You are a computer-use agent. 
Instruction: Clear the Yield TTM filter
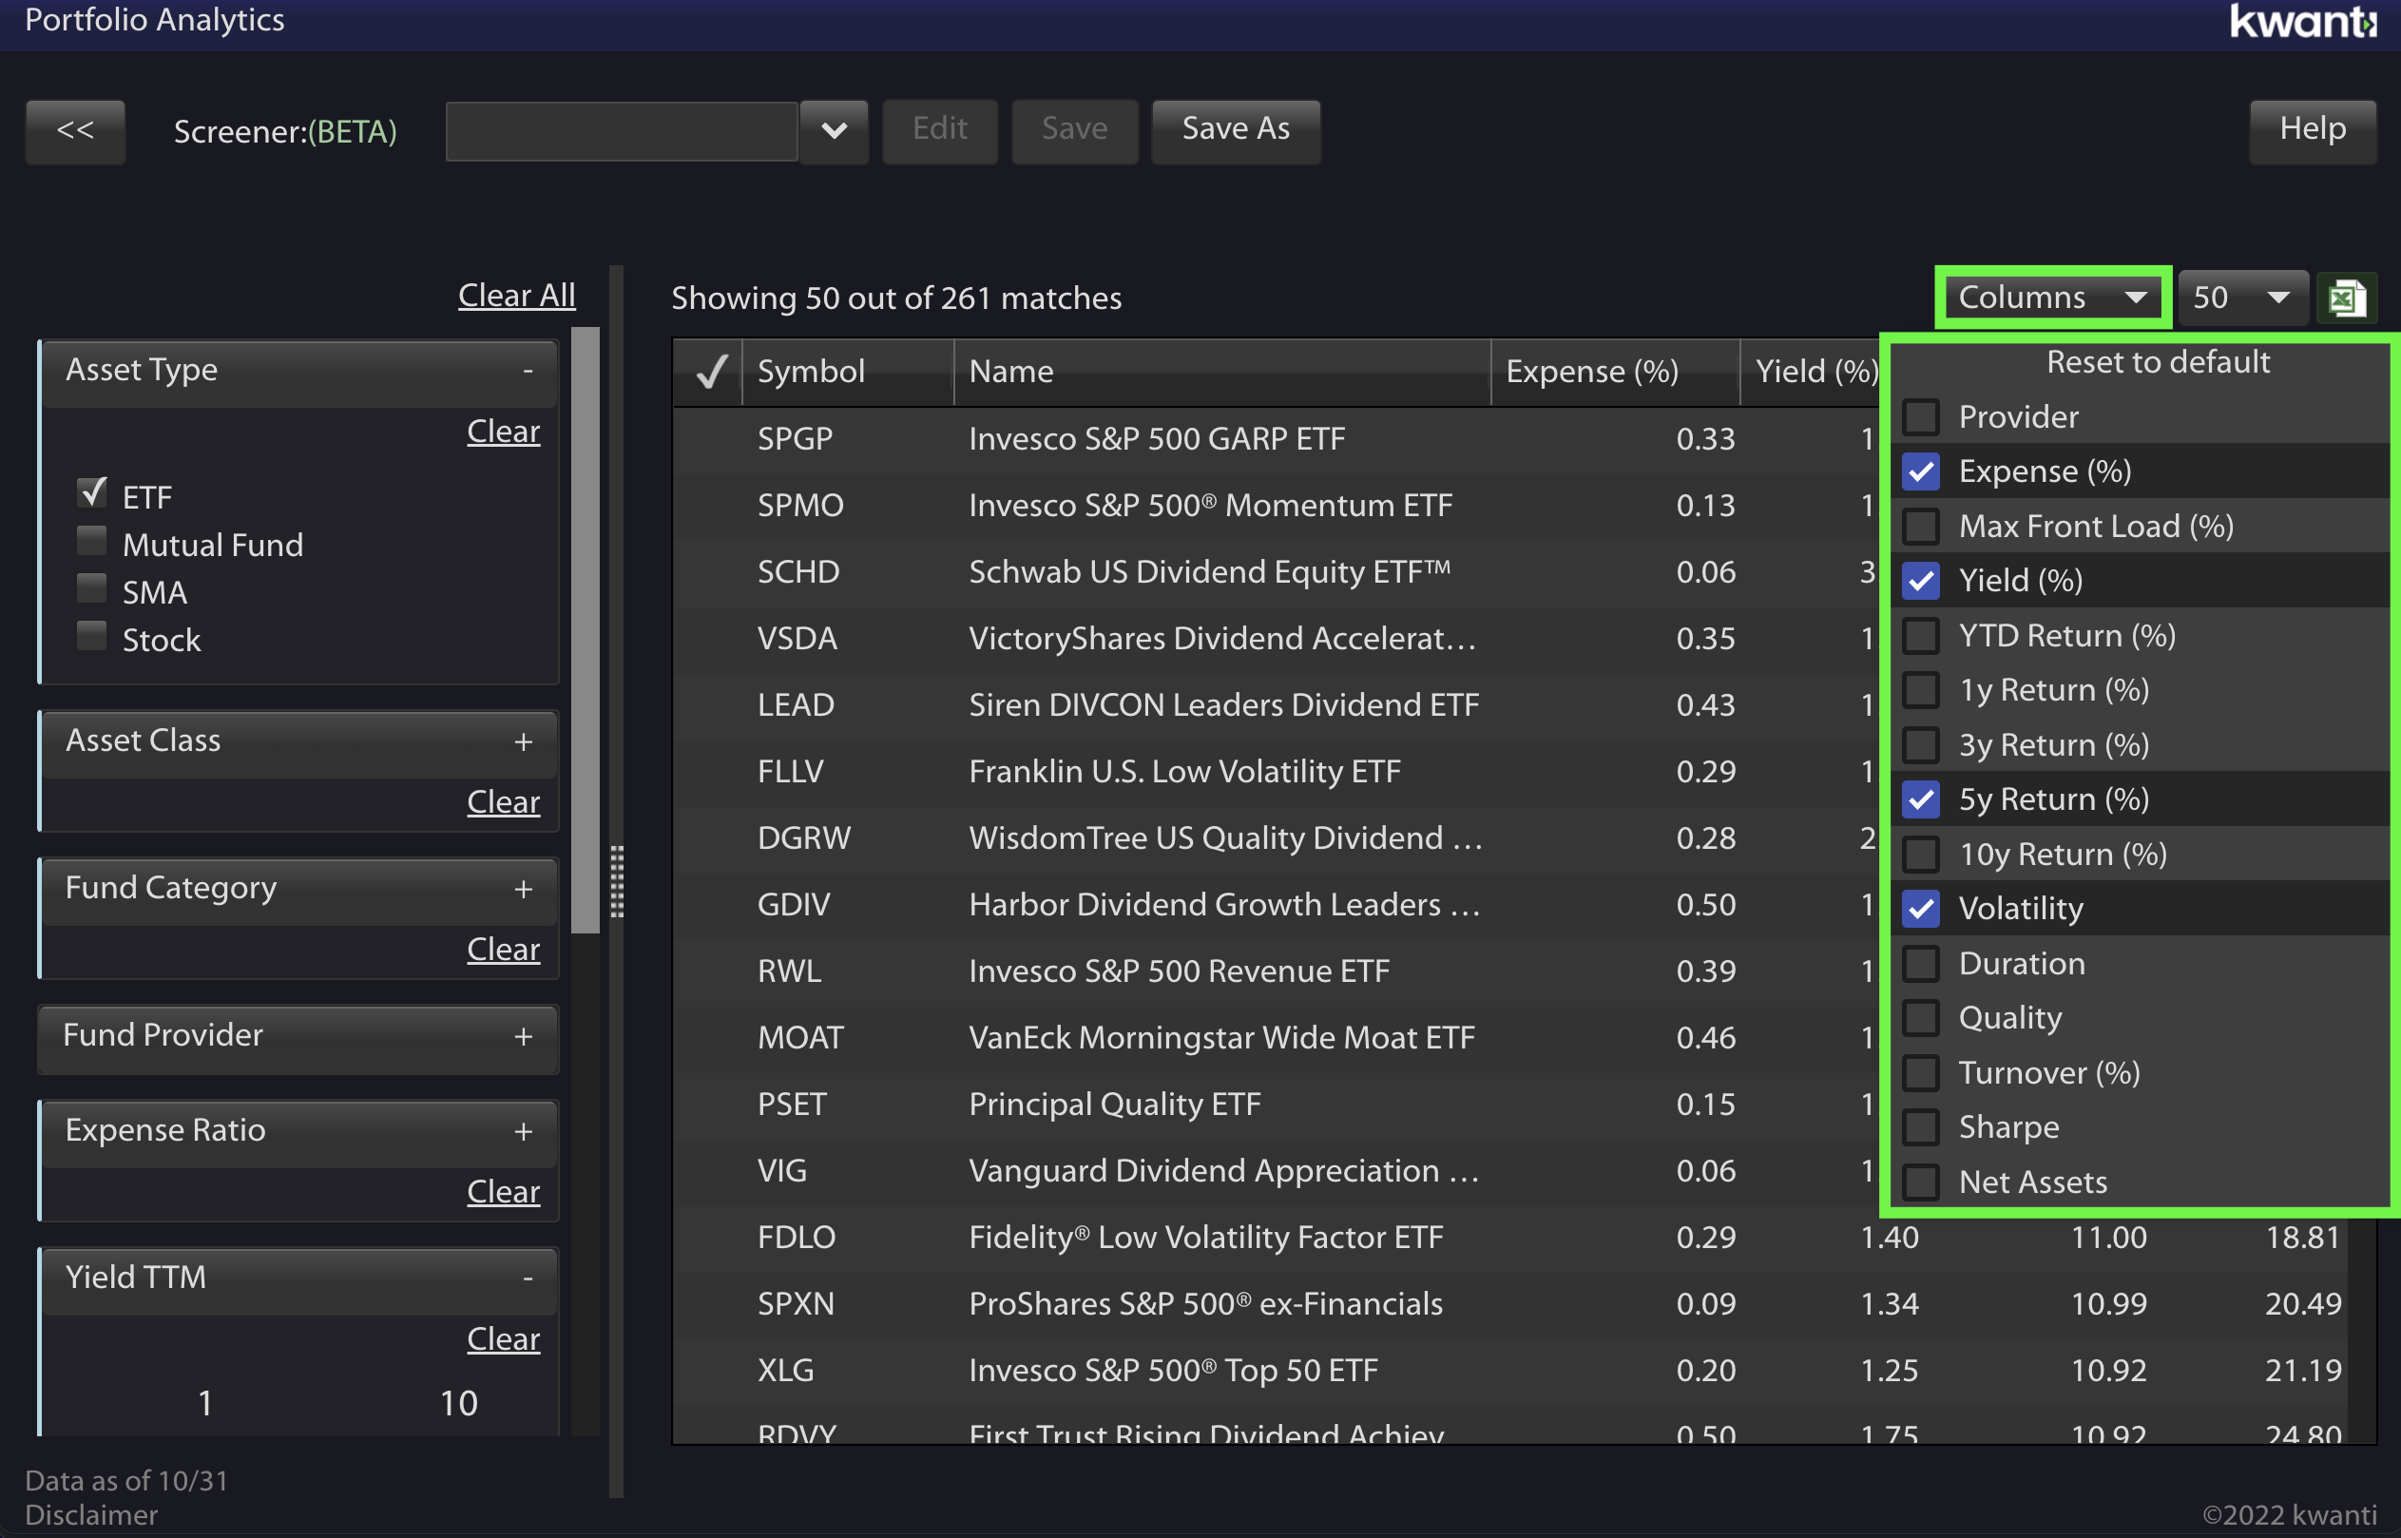coord(503,1339)
